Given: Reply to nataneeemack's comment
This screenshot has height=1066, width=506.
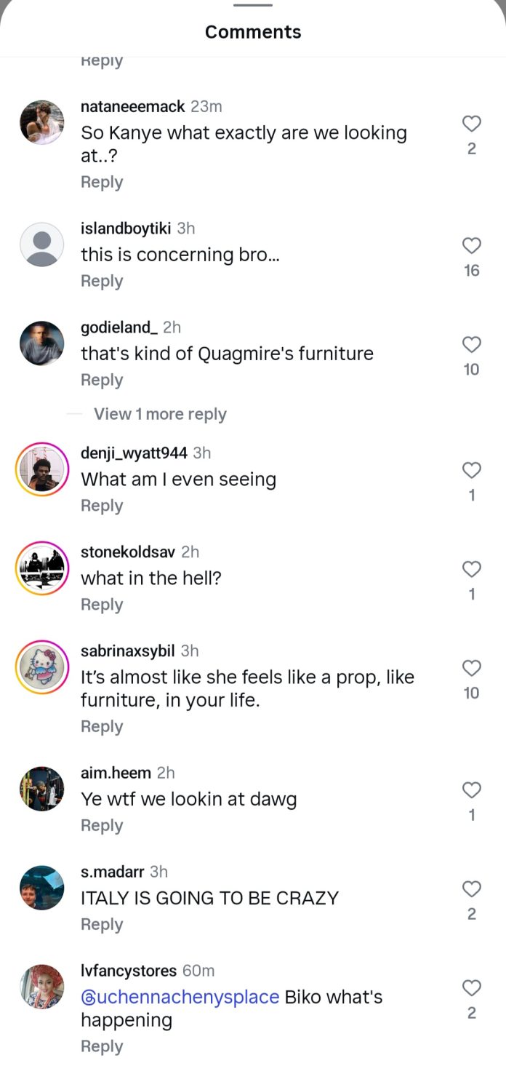Looking at the screenshot, I should [102, 182].
